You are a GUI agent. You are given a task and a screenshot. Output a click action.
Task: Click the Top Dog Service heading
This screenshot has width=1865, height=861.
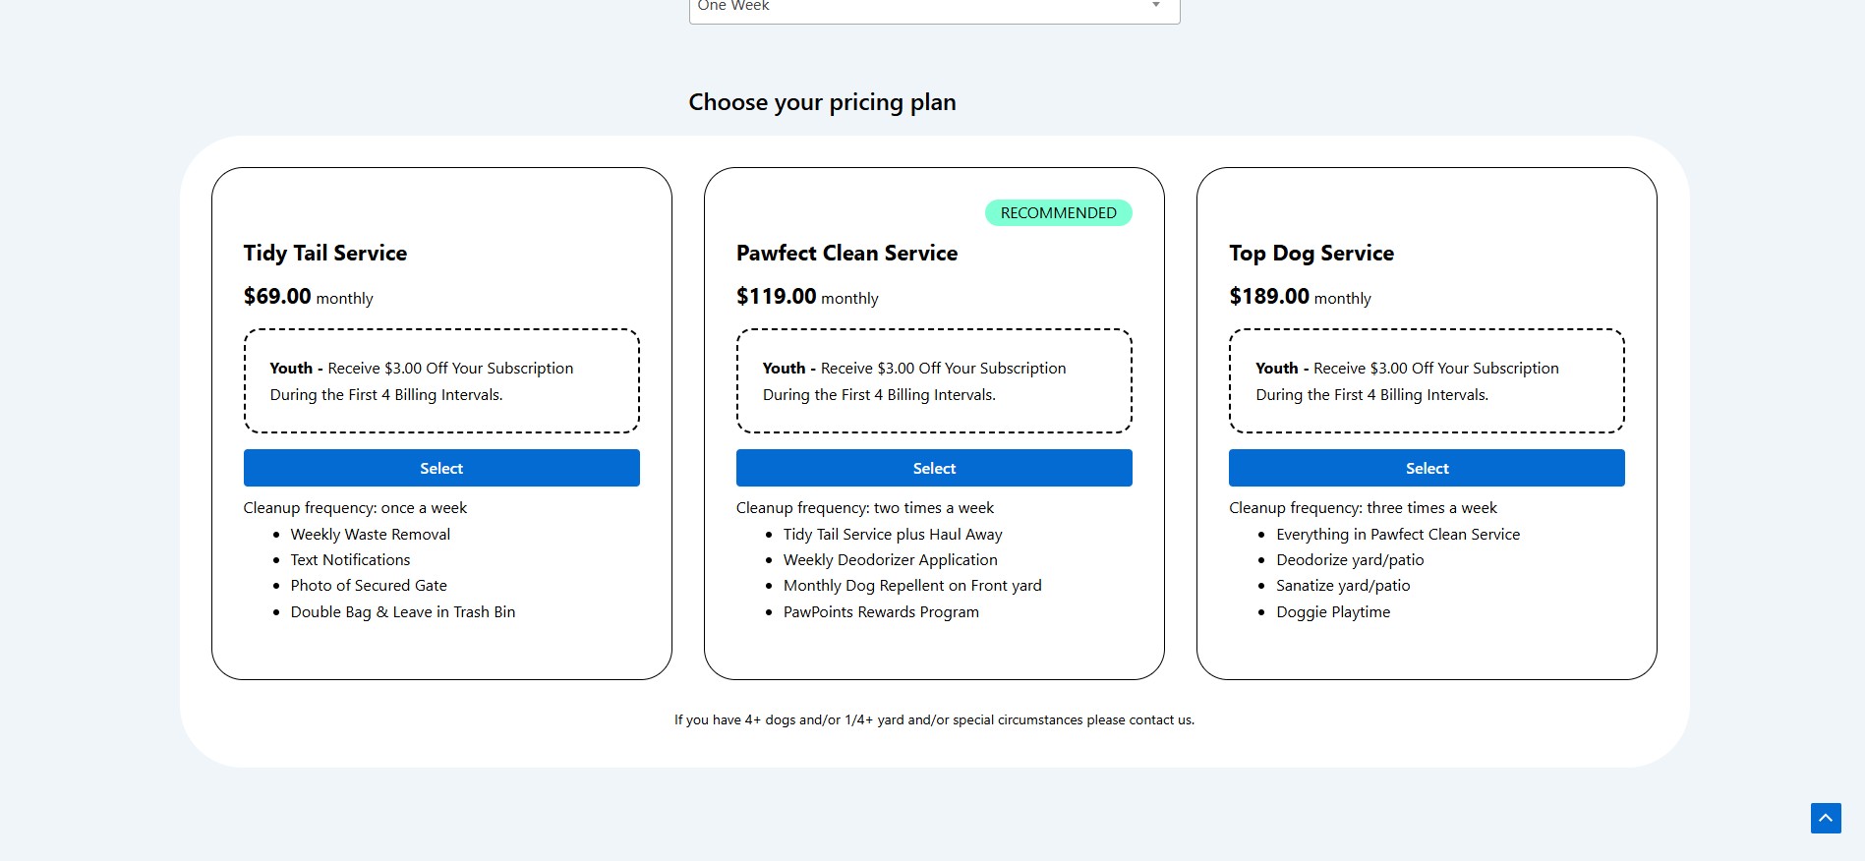click(1311, 253)
